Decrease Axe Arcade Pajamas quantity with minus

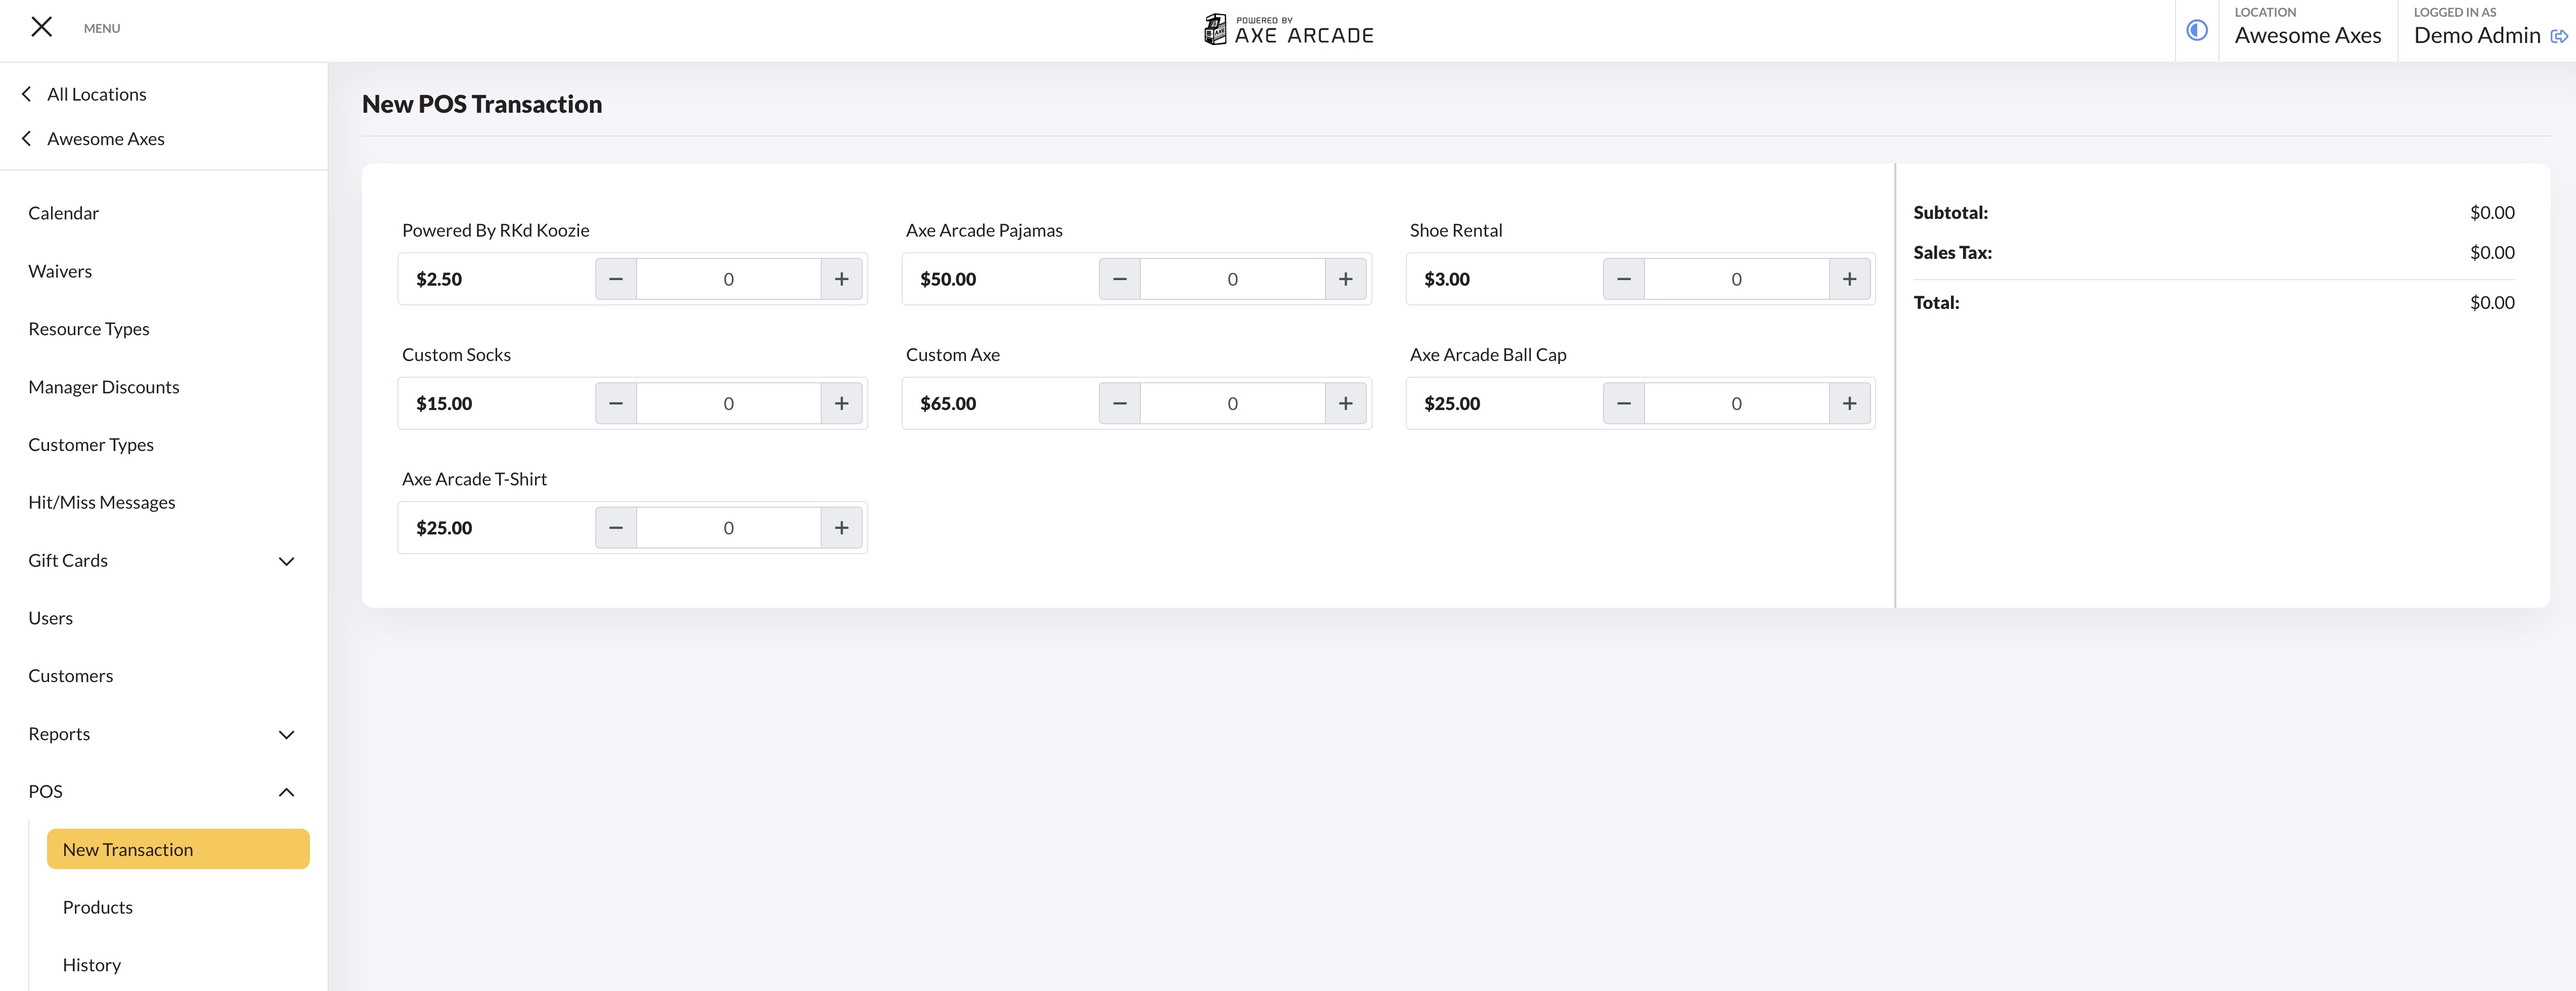pyautogui.click(x=1119, y=279)
